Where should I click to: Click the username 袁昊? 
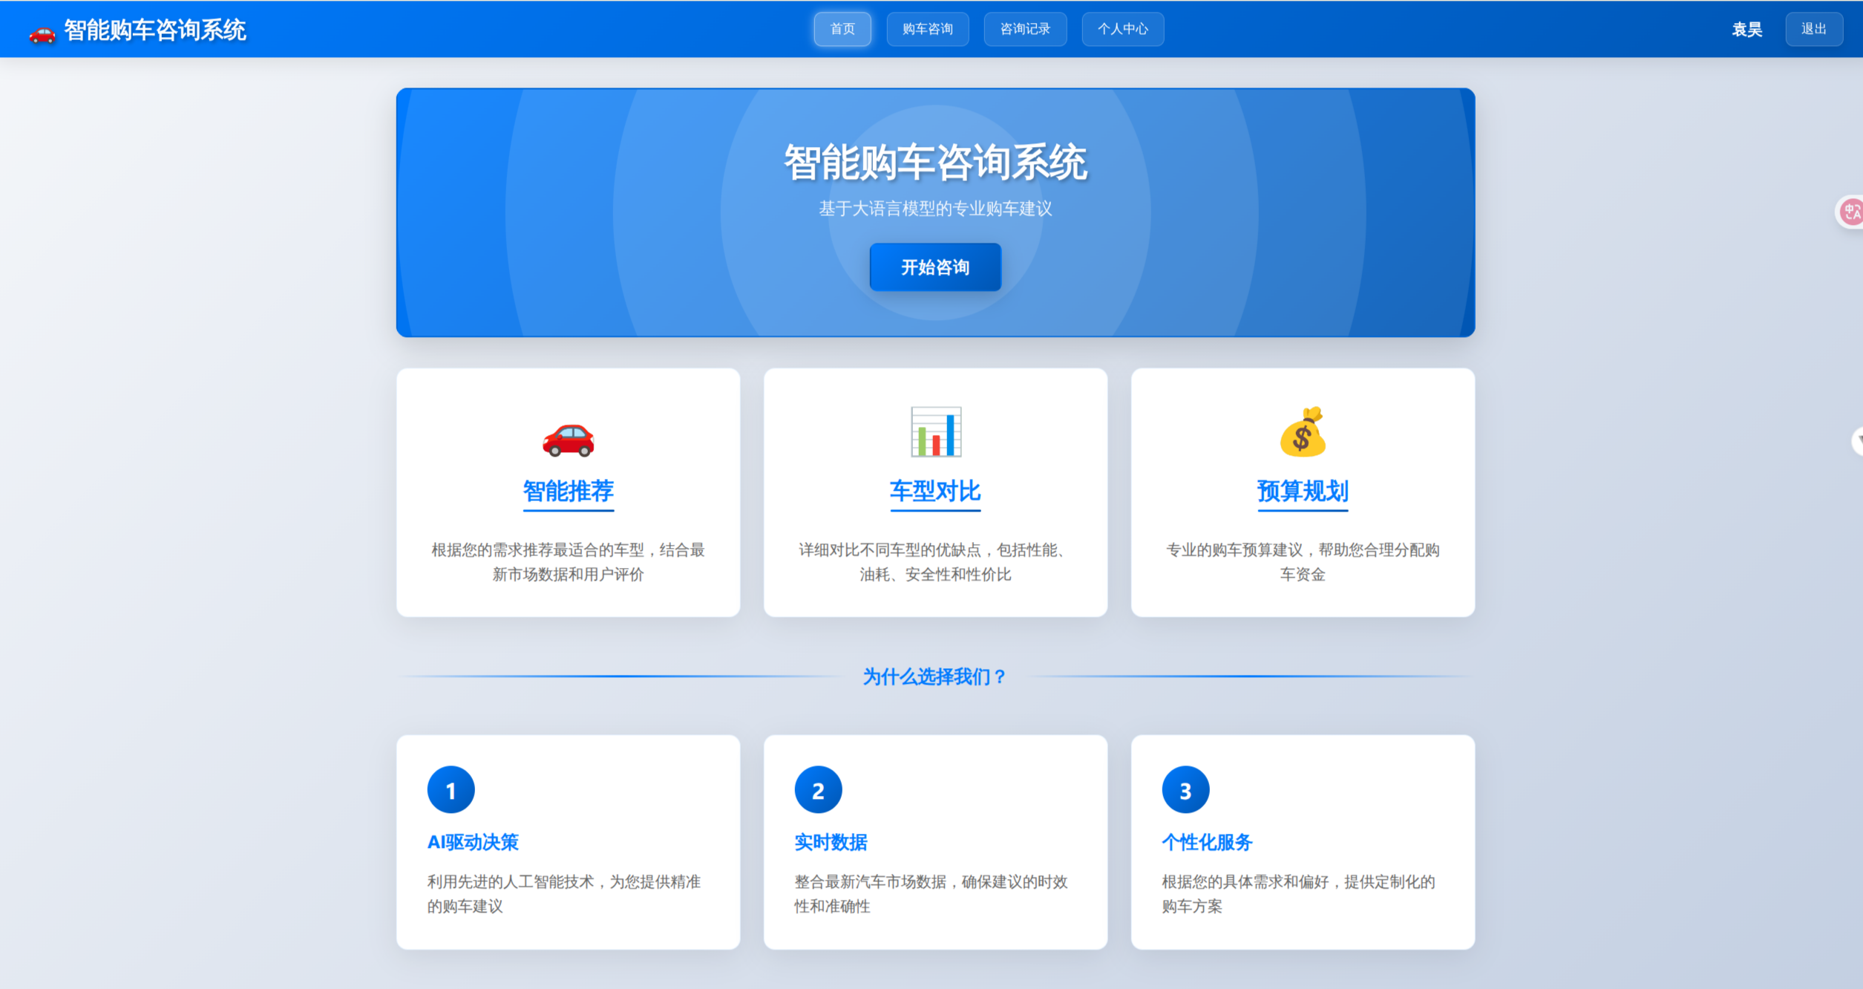point(1746,30)
